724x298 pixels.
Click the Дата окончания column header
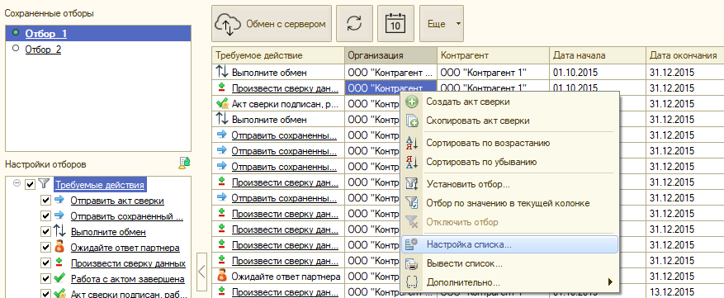click(684, 55)
